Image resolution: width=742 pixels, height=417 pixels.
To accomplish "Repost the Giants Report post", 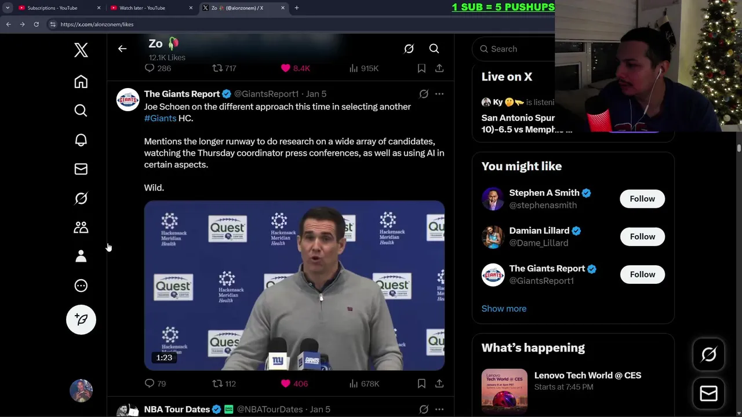I will [224, 383].
